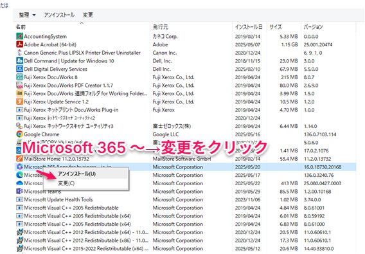The image size is (365, 254).
Task: Select the AccountingSystem icon
Action: pos(19,36)
